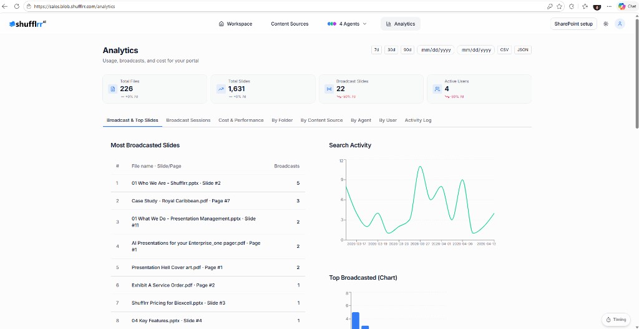Open the Copilot Chat button
This screenshot has width=639, height=329.
pyautogui.click(x=627, y=6)
